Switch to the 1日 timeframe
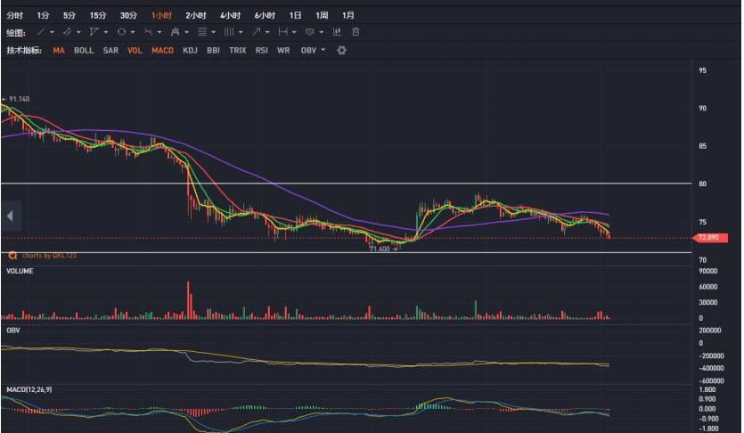The height and width of the screenshot is (433, 744). (295, 16)
